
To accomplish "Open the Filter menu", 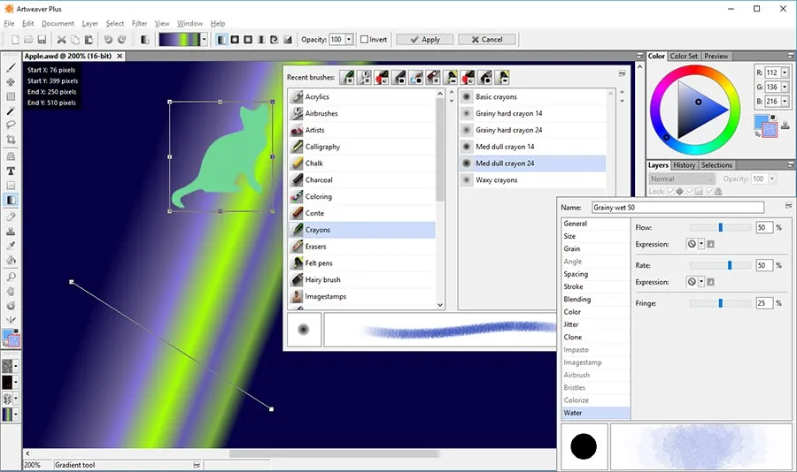I will pyautogui.click(x=139, y=23).
